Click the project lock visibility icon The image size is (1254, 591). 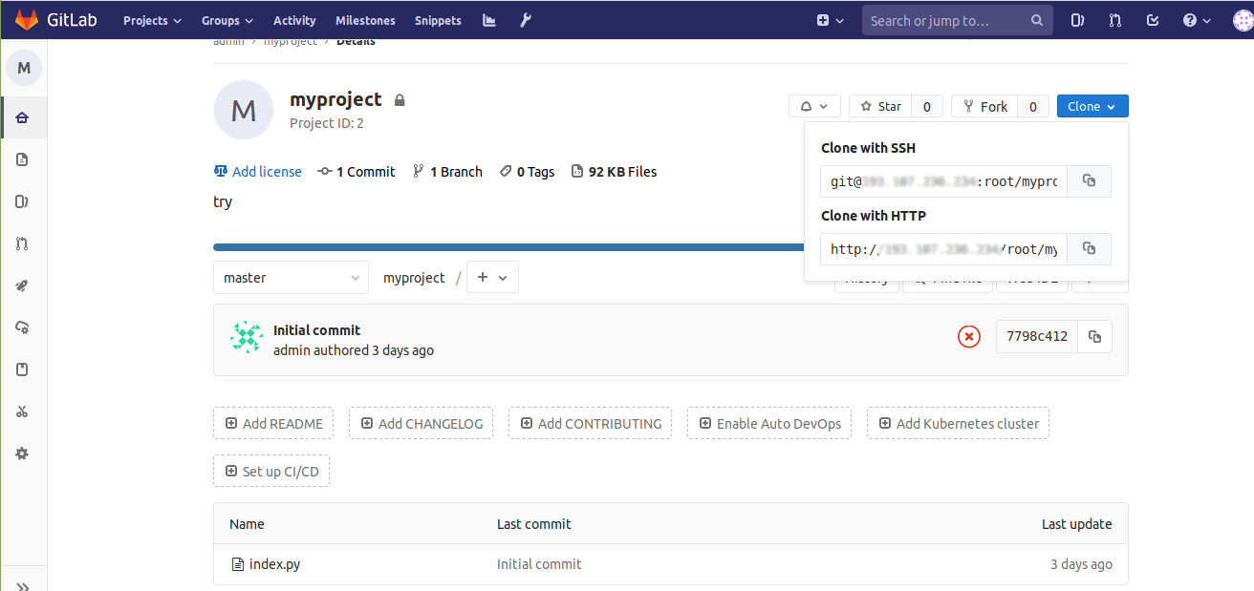tap(400, 100)
